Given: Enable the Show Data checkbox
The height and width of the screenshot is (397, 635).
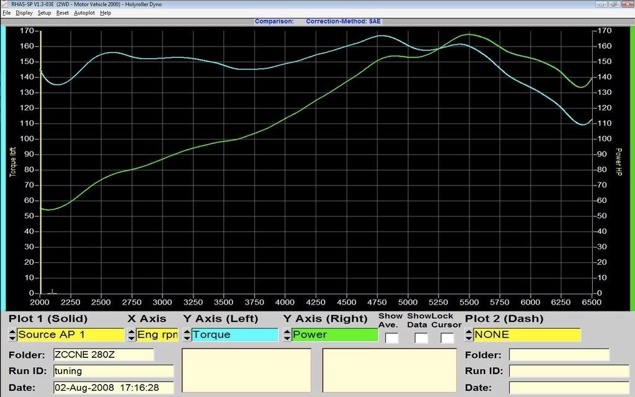Looking at the screenshot, I should (x=421, y=338).
